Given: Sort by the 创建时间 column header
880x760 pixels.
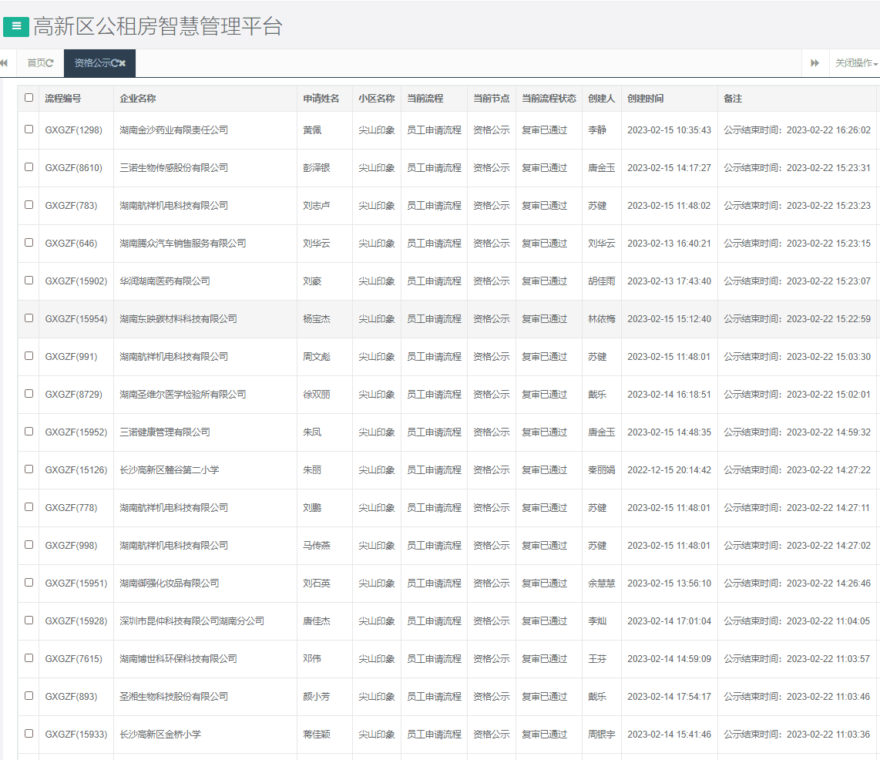Looking at the screenshot, I should click(x=645, y=99).
